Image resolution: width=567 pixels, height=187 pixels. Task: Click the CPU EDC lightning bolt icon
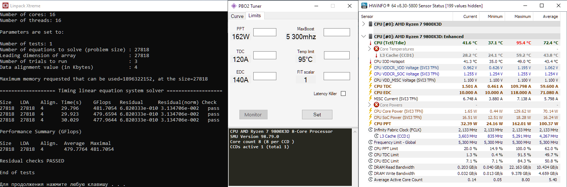point(371,93)
